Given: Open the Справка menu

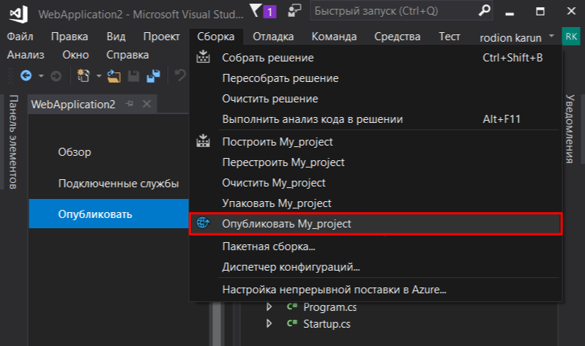Looking at the screenshot, I should click(127, 55).
